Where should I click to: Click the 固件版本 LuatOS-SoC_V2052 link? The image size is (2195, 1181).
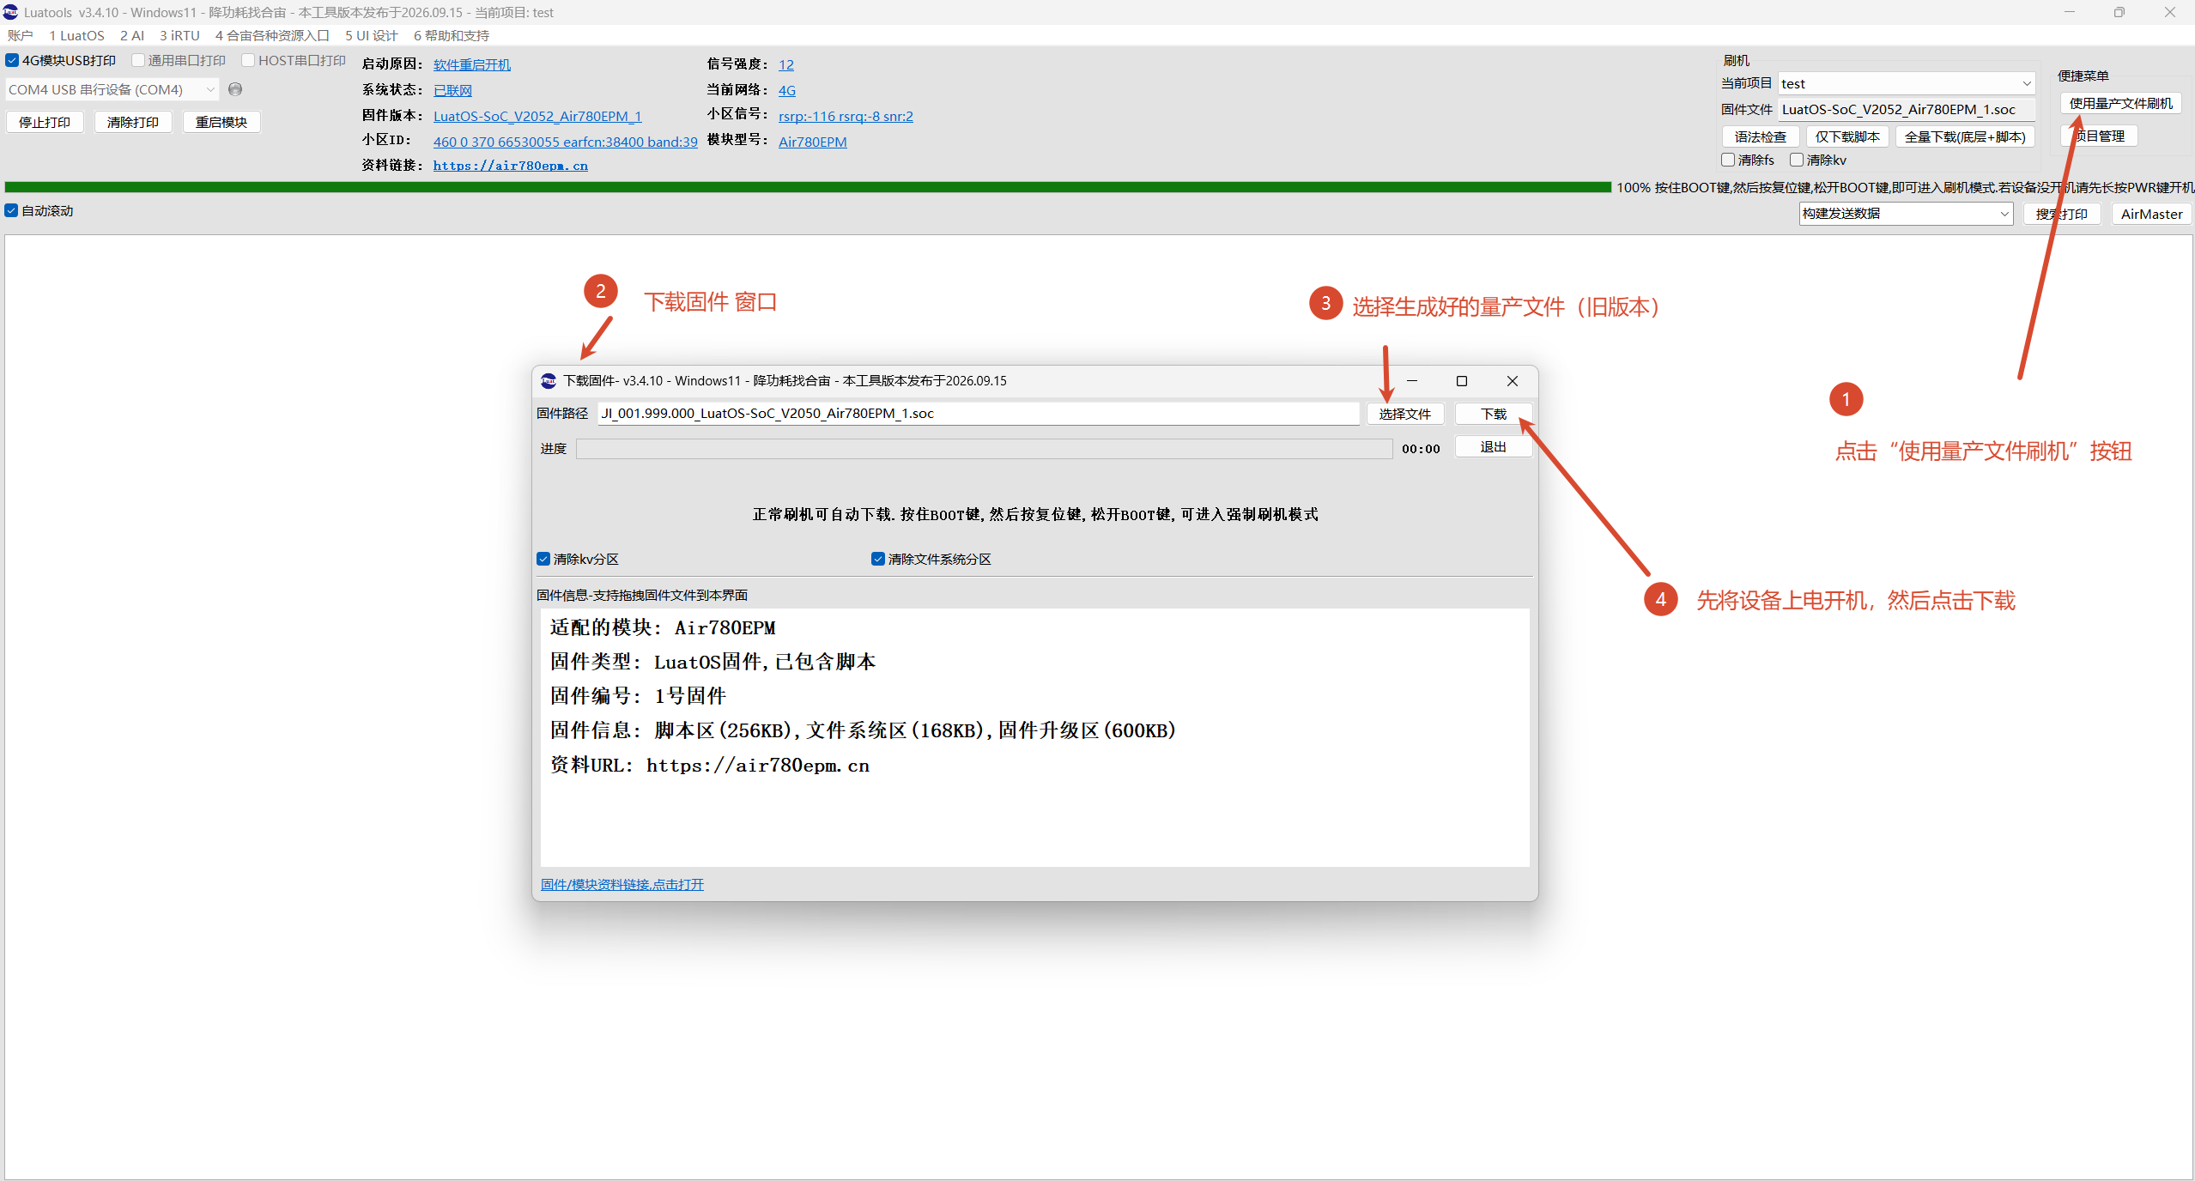(537, 116)
